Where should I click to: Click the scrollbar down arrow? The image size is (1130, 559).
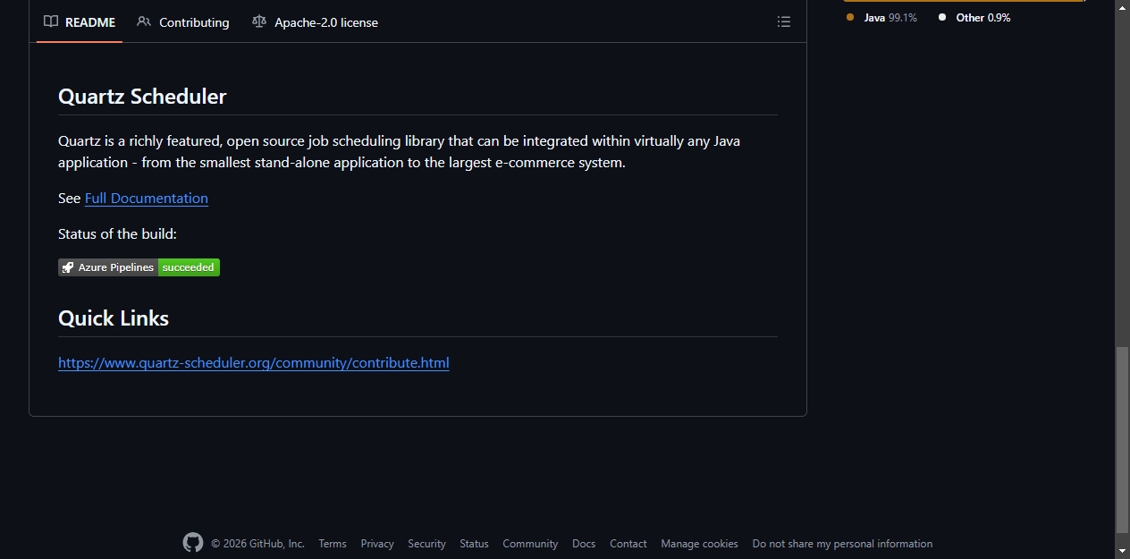coord(1122,551)
